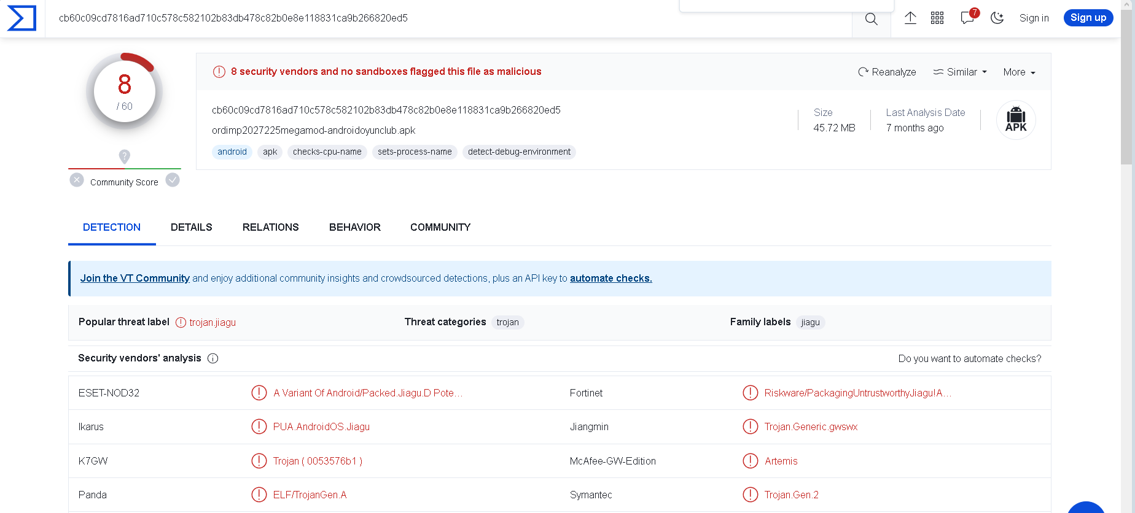
Task: Click Do you want to automate checks?
Action: click(x=970, y=358)
